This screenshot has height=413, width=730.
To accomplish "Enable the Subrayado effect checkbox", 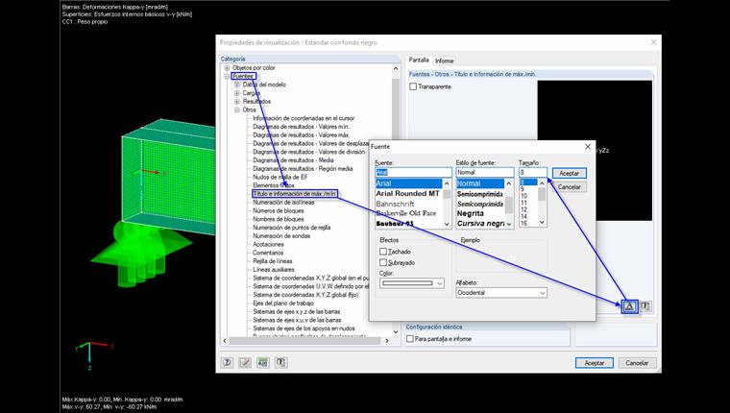I will (x=383, y=262).
